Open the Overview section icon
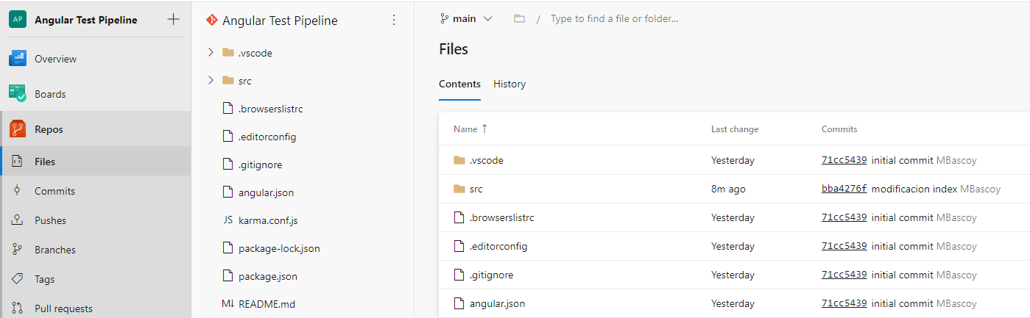This screenshot has width=1030, height=318. click(x=18, y=59)
